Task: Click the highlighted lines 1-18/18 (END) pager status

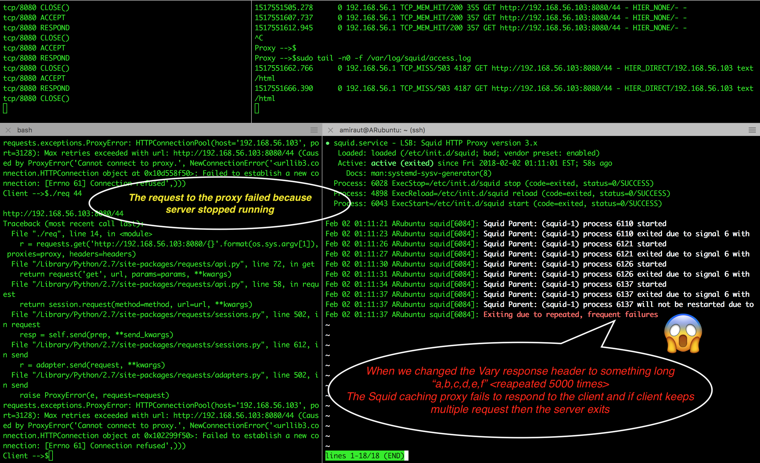Action: click(x=365, y=456)
